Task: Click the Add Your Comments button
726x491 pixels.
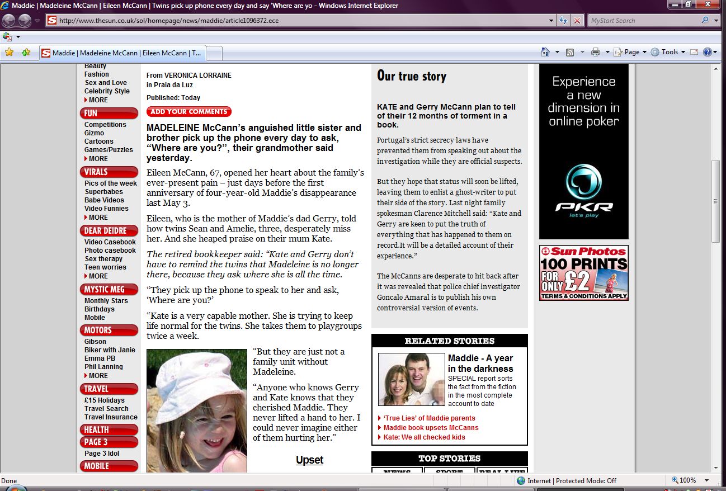Action: [189, 112]
